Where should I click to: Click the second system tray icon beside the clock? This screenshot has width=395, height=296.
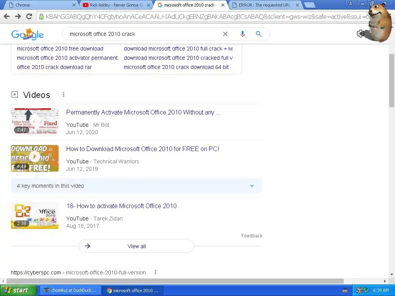[366, 291]
